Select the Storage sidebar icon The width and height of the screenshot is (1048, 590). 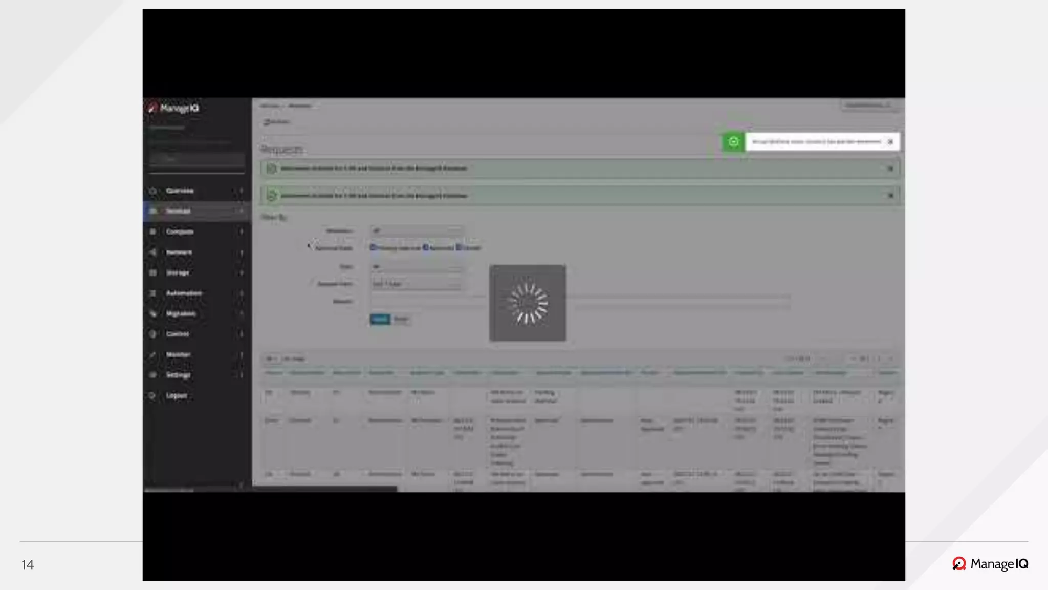[x=152, y=273]
